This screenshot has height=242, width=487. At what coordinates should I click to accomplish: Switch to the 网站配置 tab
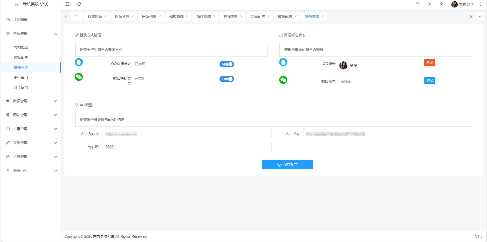pos(258,16)
